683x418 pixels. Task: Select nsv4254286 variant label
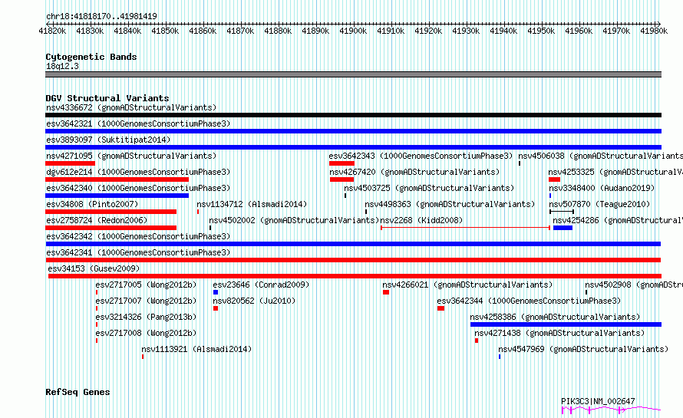(618, 220)
